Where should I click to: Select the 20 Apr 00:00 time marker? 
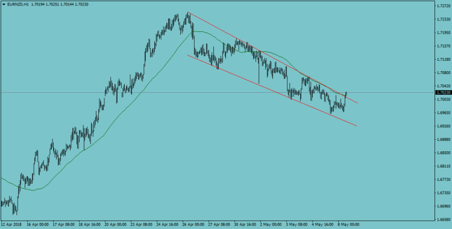point(115,224)
